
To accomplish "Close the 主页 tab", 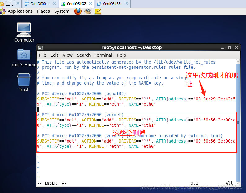I will coord(18,3).
